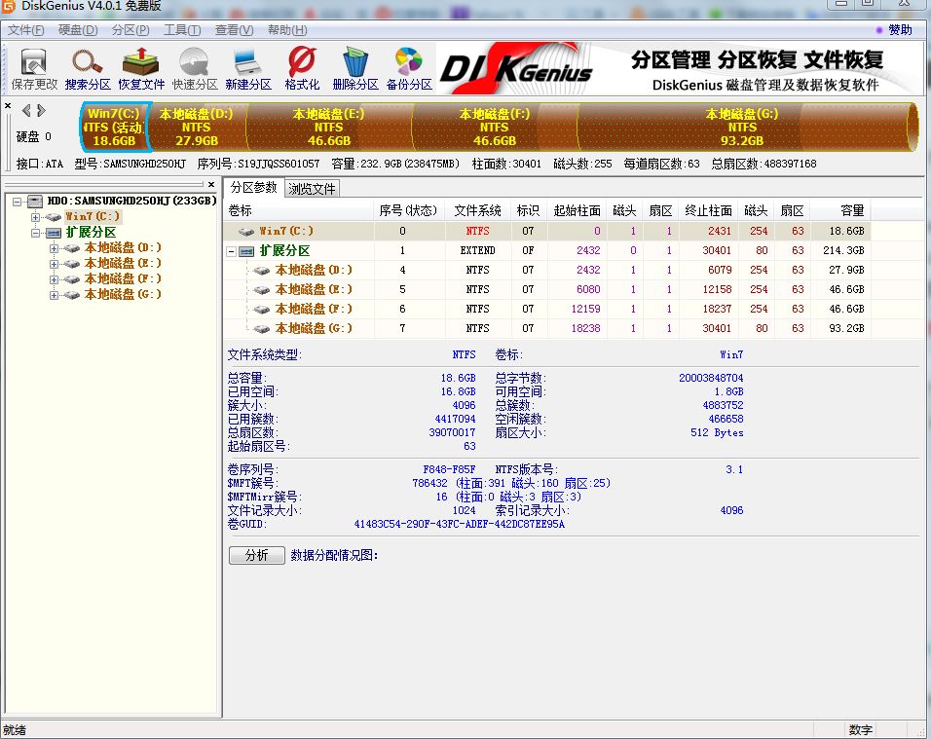This screenshot has height=739, width=931.
Task: Collapse the HD0 SAMSUNG disk tree node
Action: (x=19, y=202)
